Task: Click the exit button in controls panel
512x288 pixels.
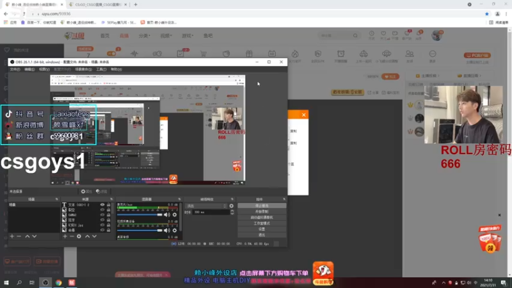Action: 262,235
